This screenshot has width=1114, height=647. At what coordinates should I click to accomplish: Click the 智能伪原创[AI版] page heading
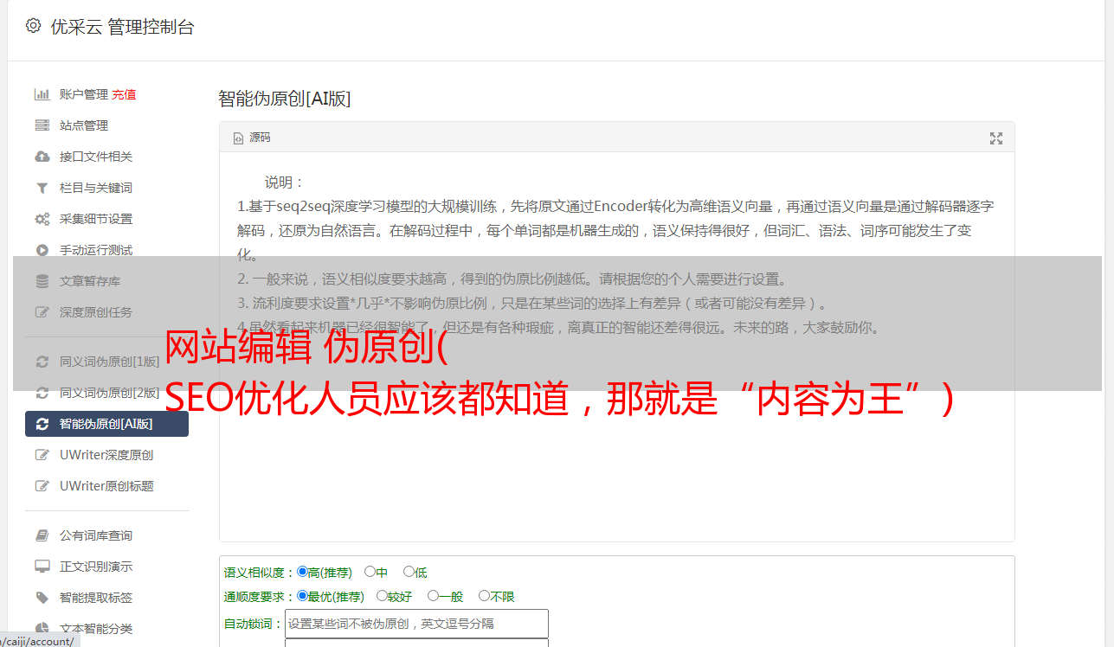(284, 99)
